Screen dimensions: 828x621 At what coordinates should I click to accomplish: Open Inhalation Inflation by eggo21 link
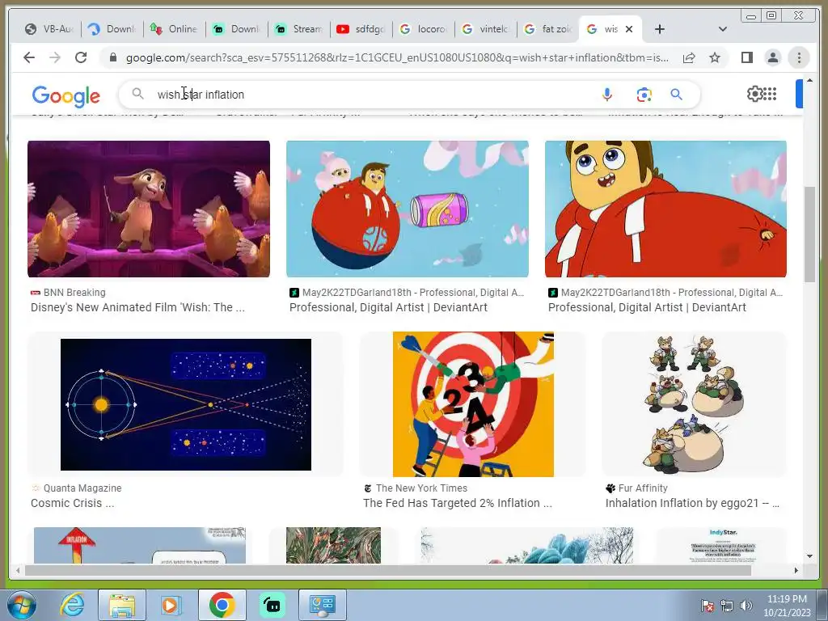tap(692, 503)
